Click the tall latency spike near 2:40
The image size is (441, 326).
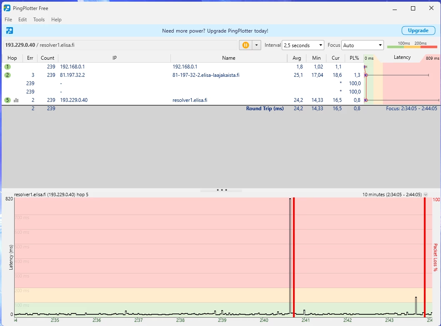(290, 255)
